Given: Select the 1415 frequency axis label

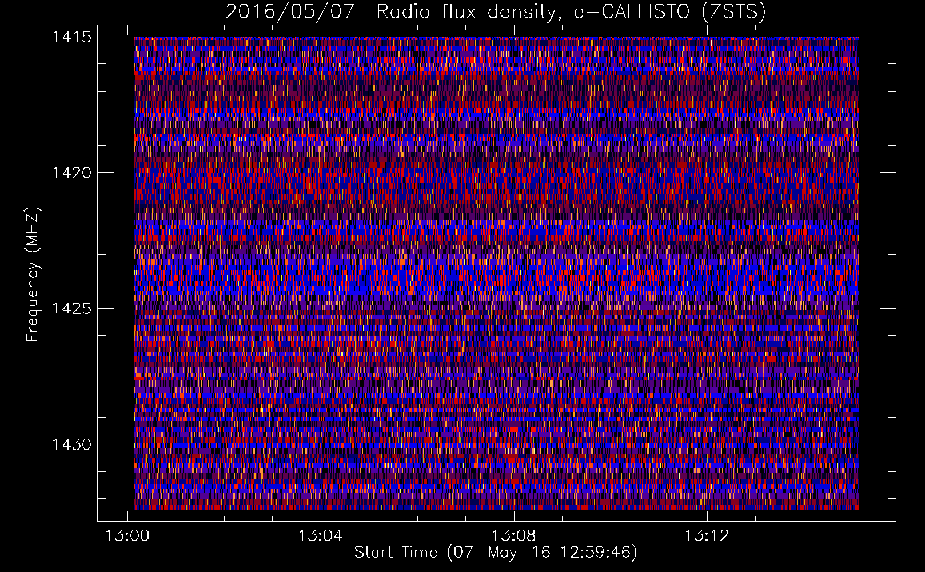Looking at the screenshot, I should [71, 37].
